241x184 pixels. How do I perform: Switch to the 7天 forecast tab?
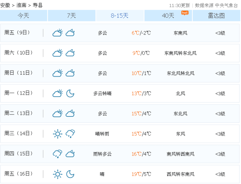(72, 16)
